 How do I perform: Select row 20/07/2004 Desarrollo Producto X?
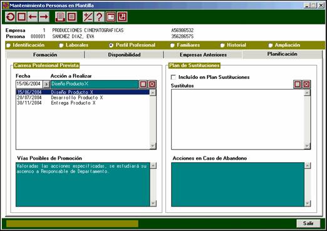(x=83, y=98)
